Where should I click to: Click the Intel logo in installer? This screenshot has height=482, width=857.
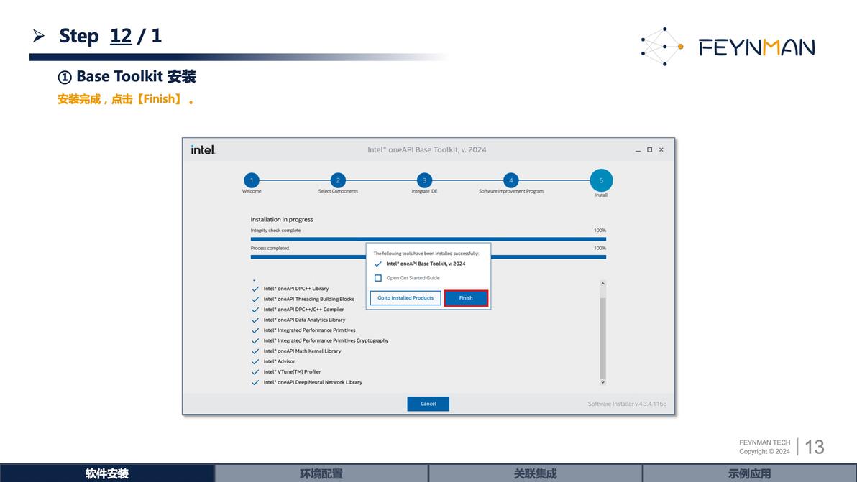click(203, 149)
